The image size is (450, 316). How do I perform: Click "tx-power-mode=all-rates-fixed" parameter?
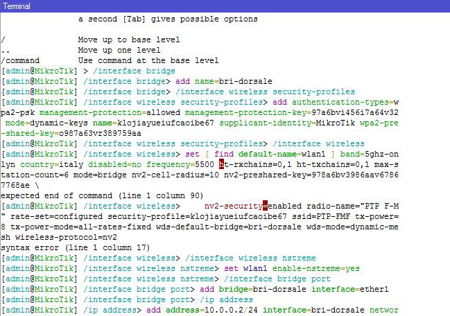coord(81,227)
